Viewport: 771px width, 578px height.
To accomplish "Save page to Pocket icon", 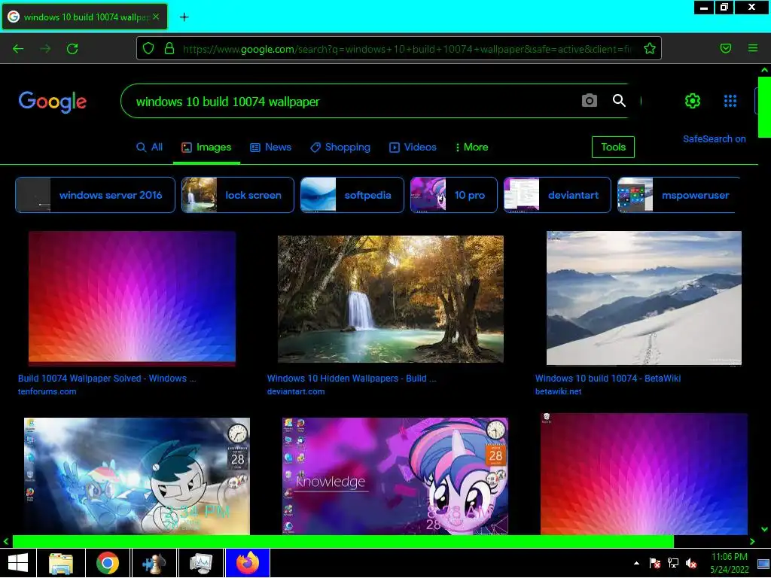I will click(x=725, y=48).
